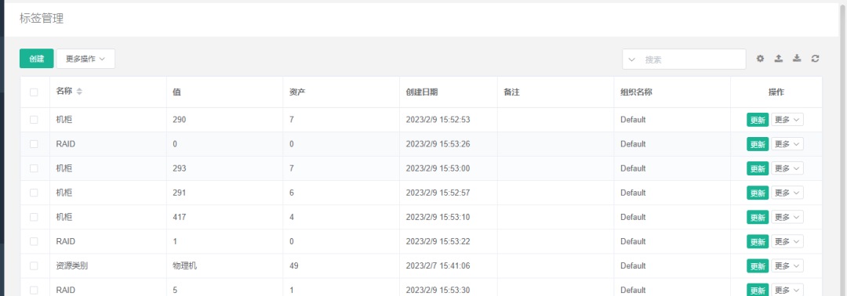Select the checkbox for RAID row with value 5
847x296 pixels.
click(x=34, y=290)
